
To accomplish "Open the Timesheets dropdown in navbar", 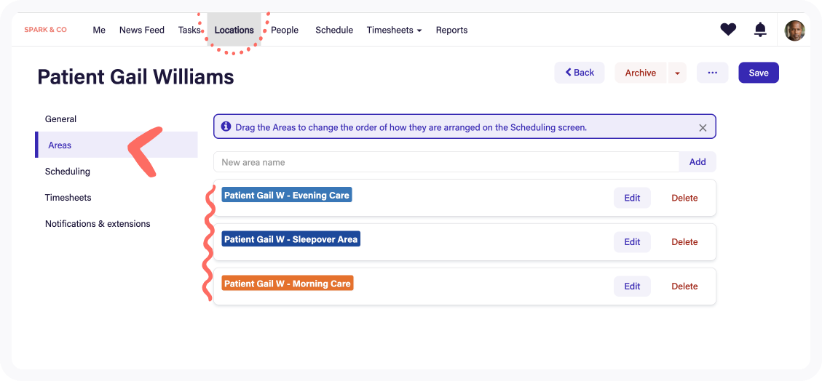I will (394, 30).
